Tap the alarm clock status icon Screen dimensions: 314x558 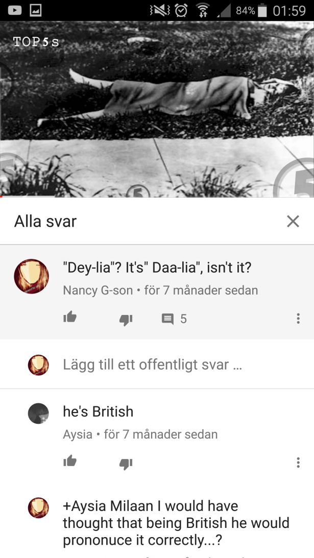pos(181,11)
